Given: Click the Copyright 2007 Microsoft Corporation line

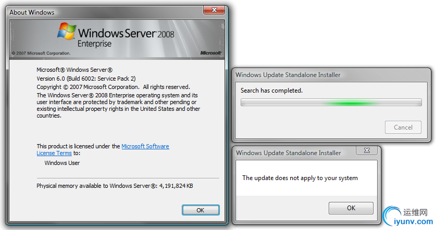Looking at the screenshot, I should (114, 87).
